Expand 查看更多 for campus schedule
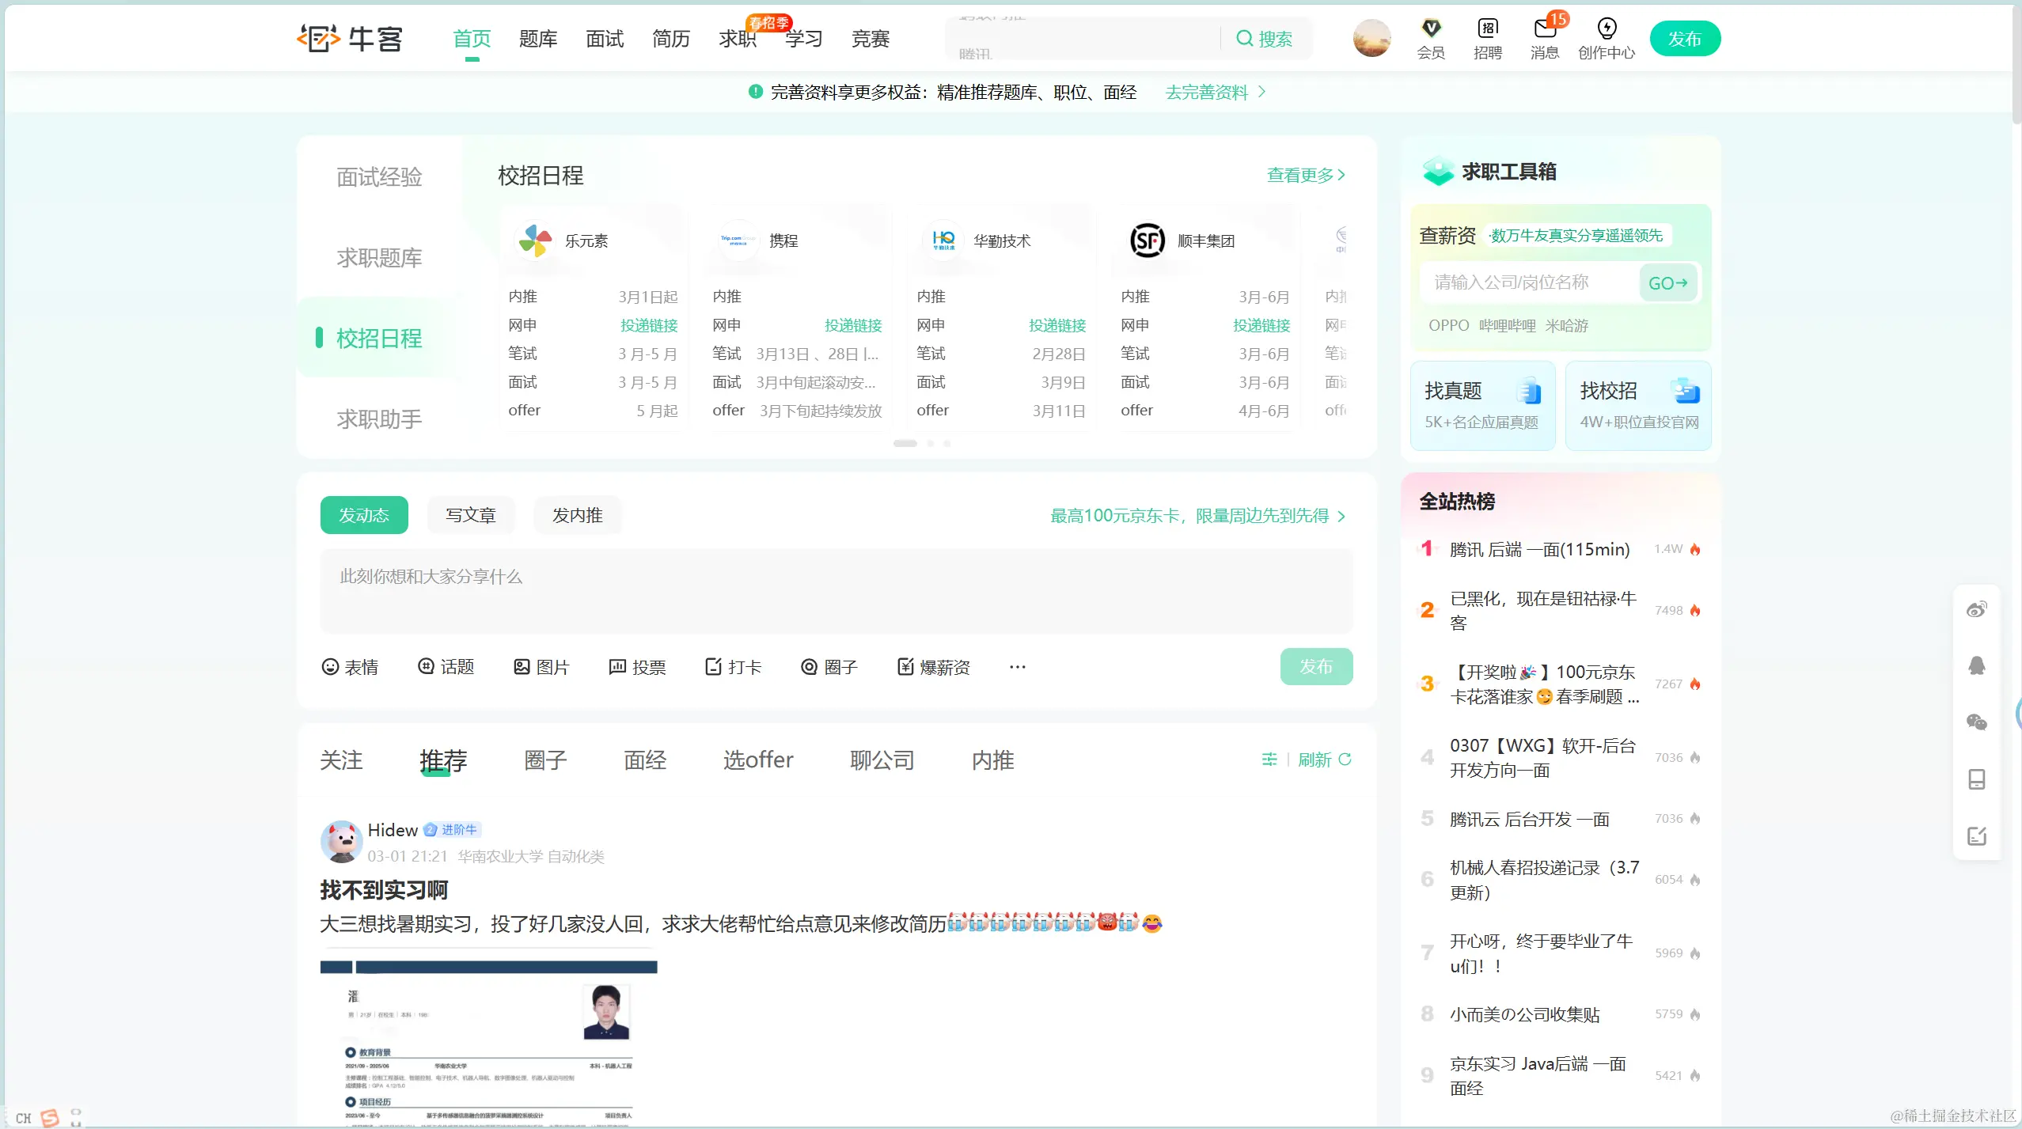The image size is (2022, 1129). pyautogui.click(x=1305, y=175)
